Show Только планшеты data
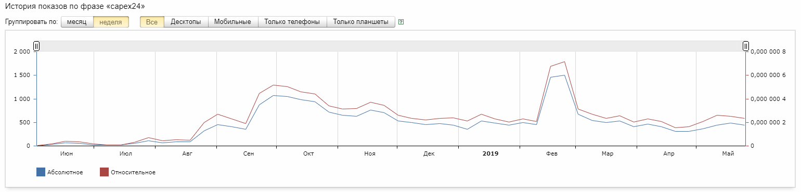 coord(361,22)
